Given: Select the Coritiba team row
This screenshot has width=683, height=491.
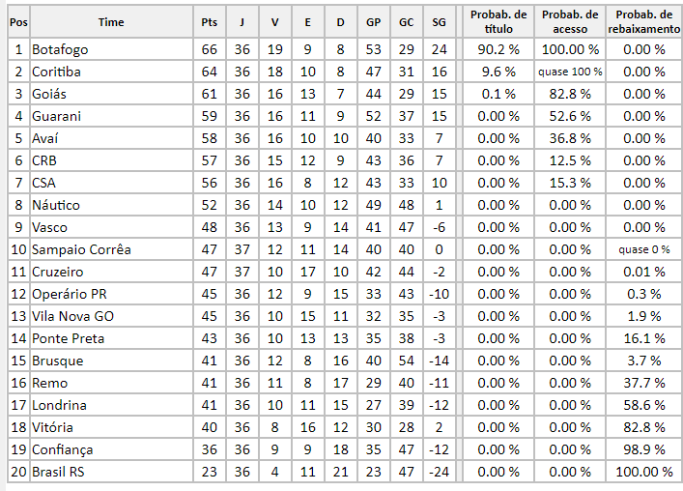Looking at the screenshot, I should coord(56,72).
